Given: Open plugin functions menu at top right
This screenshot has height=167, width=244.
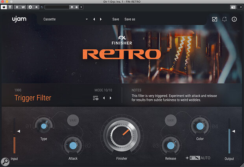Looking at the screenshot, I should click(240, 7).
